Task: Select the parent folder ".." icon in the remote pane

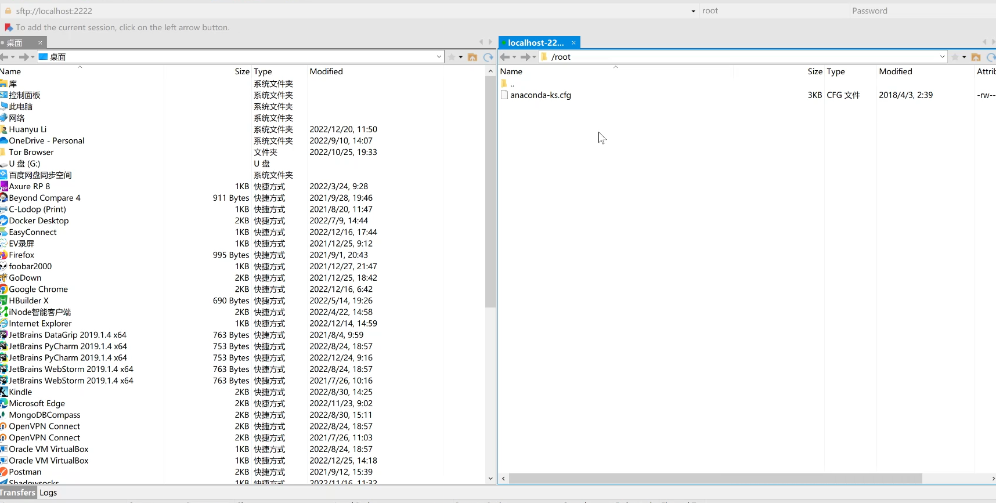Action: tap(504, 84)
